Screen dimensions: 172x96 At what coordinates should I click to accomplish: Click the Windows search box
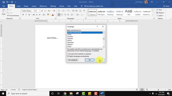(x=28, y=94)
